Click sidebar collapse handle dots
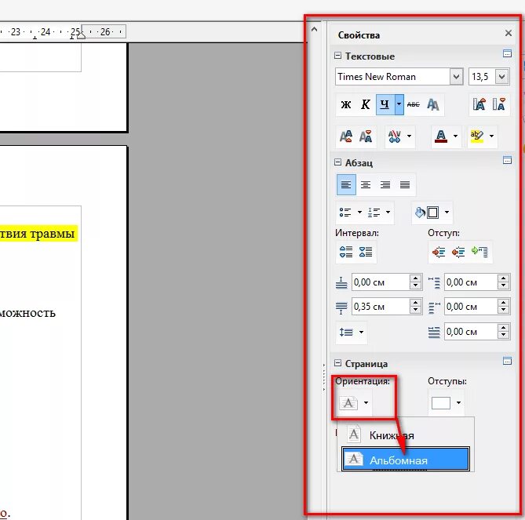Screen dimensions: 525x520 click(324, 377)
